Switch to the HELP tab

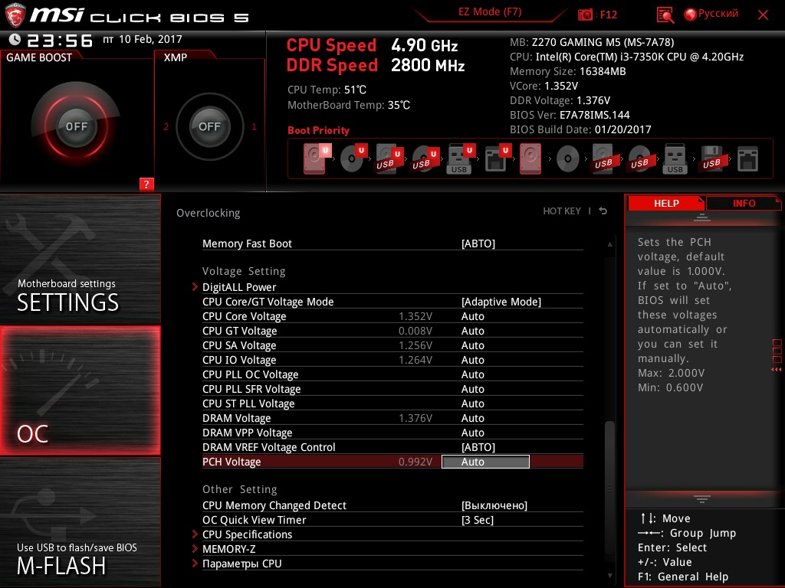(x=666, y=204)
